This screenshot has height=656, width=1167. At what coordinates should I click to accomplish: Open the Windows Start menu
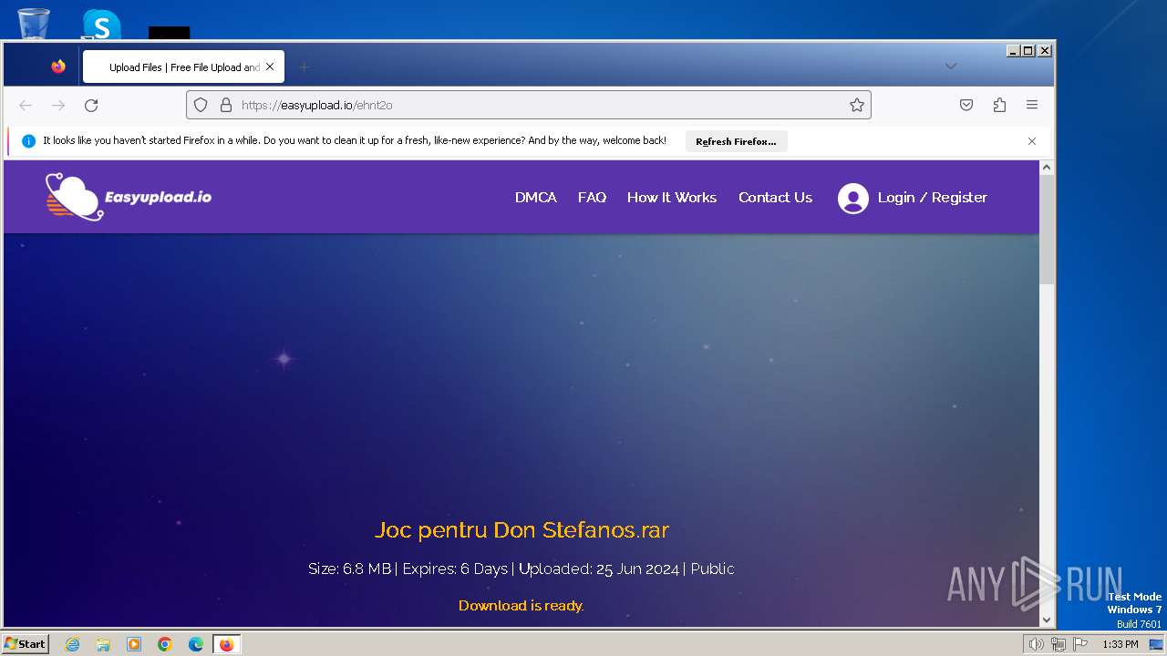pyautogui.click(x=26, y=643)
